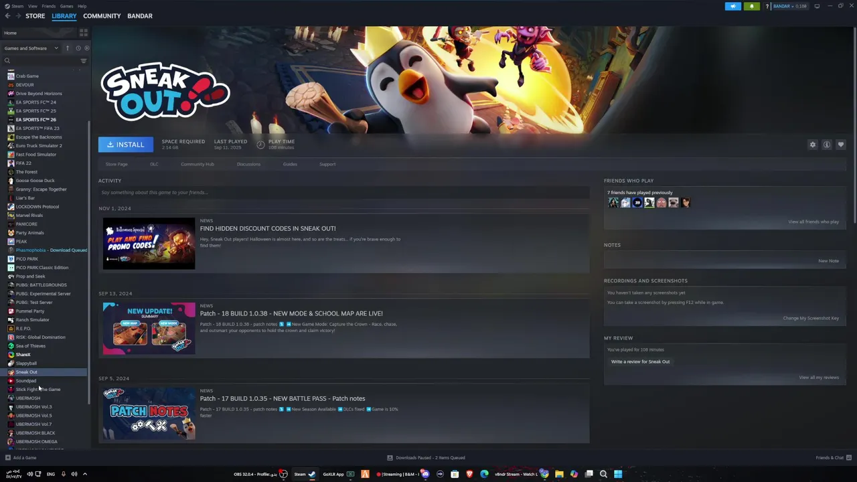Open the advanced filter options icon
The height and width of the screenshot is (482, 857).
click(84, 61)
